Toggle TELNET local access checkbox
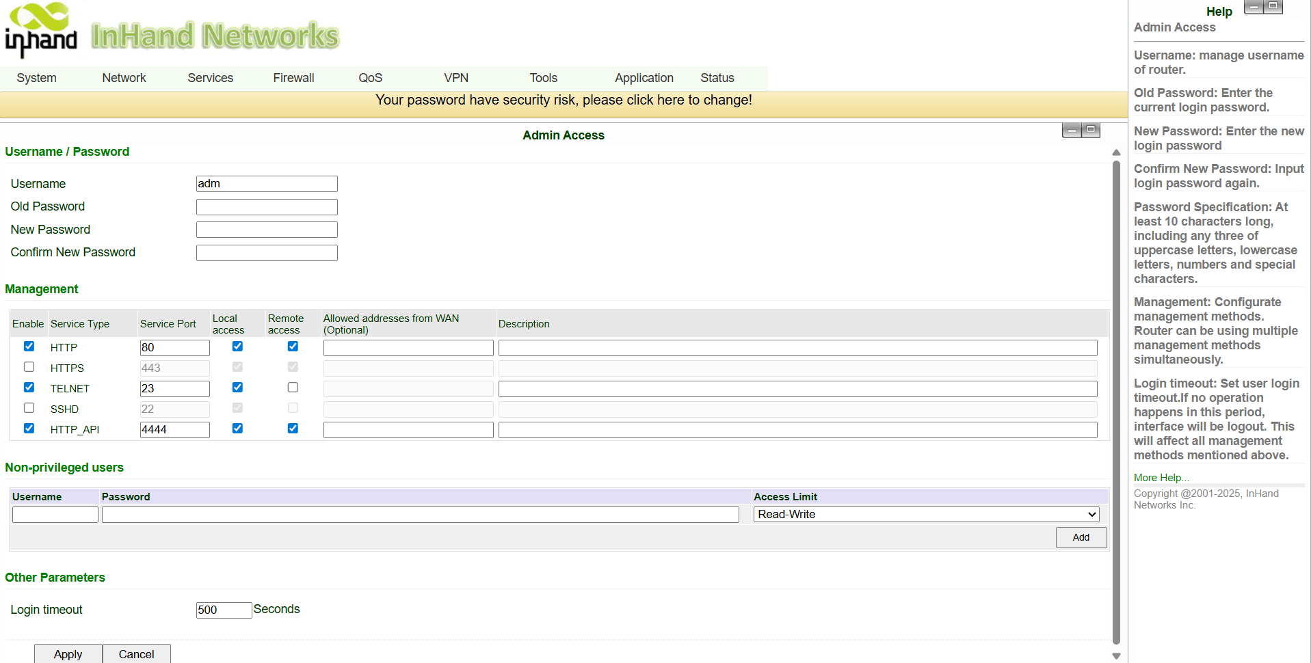Viewport: 1311px width, 663px height. coord(237,388)
